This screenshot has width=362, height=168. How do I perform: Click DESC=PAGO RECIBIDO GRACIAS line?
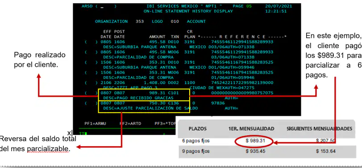[x=138, y=98]
